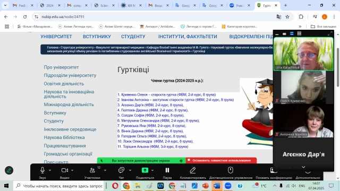
Task: Click the site information icon in address bar
Action: (37, 16)
